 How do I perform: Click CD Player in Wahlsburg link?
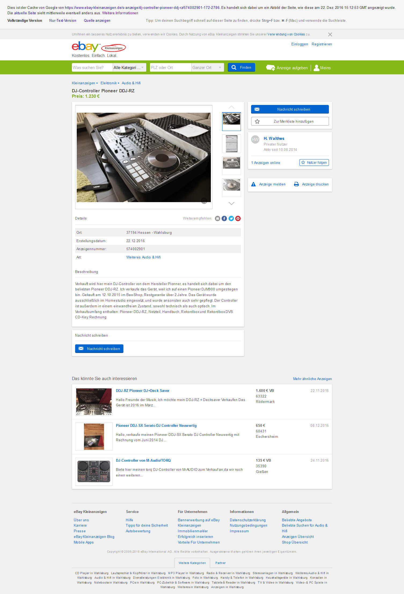click(92, 573)
